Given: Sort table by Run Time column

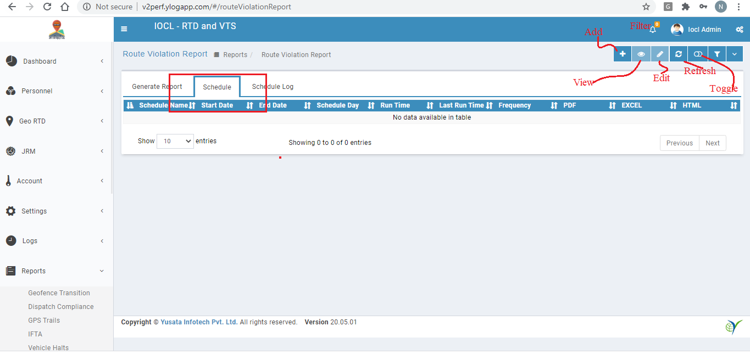Looking at the screenshot, I should click(406, 105).
